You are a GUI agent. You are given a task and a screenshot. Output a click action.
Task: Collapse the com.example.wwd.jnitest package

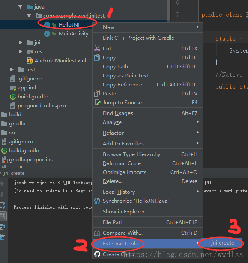(x=29, y=16)
